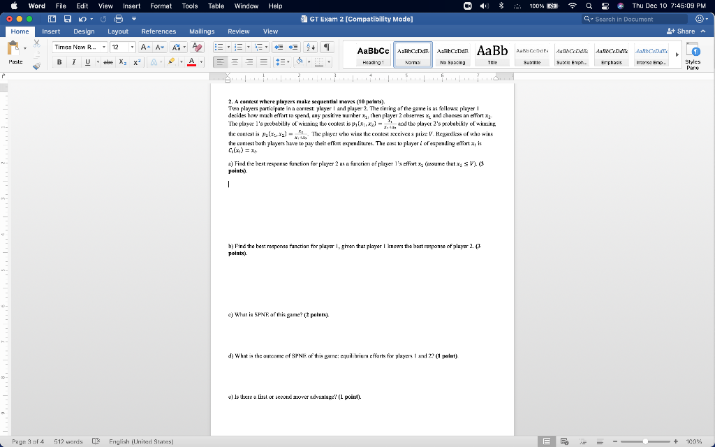Switch to Print Layout view in status bar
The height and width of the screenshot is (447, 715).
(546, 441)
